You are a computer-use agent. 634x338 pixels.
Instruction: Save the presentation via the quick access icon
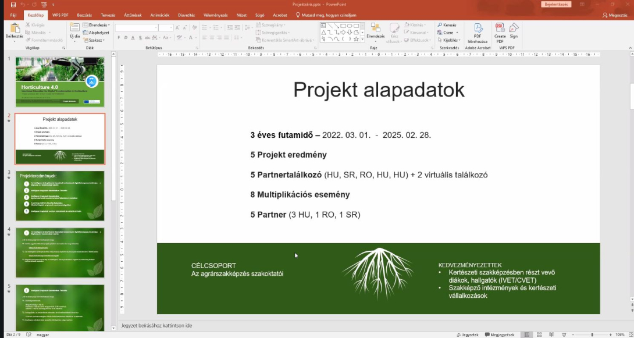pyautogui.click(x=13, y=4)
